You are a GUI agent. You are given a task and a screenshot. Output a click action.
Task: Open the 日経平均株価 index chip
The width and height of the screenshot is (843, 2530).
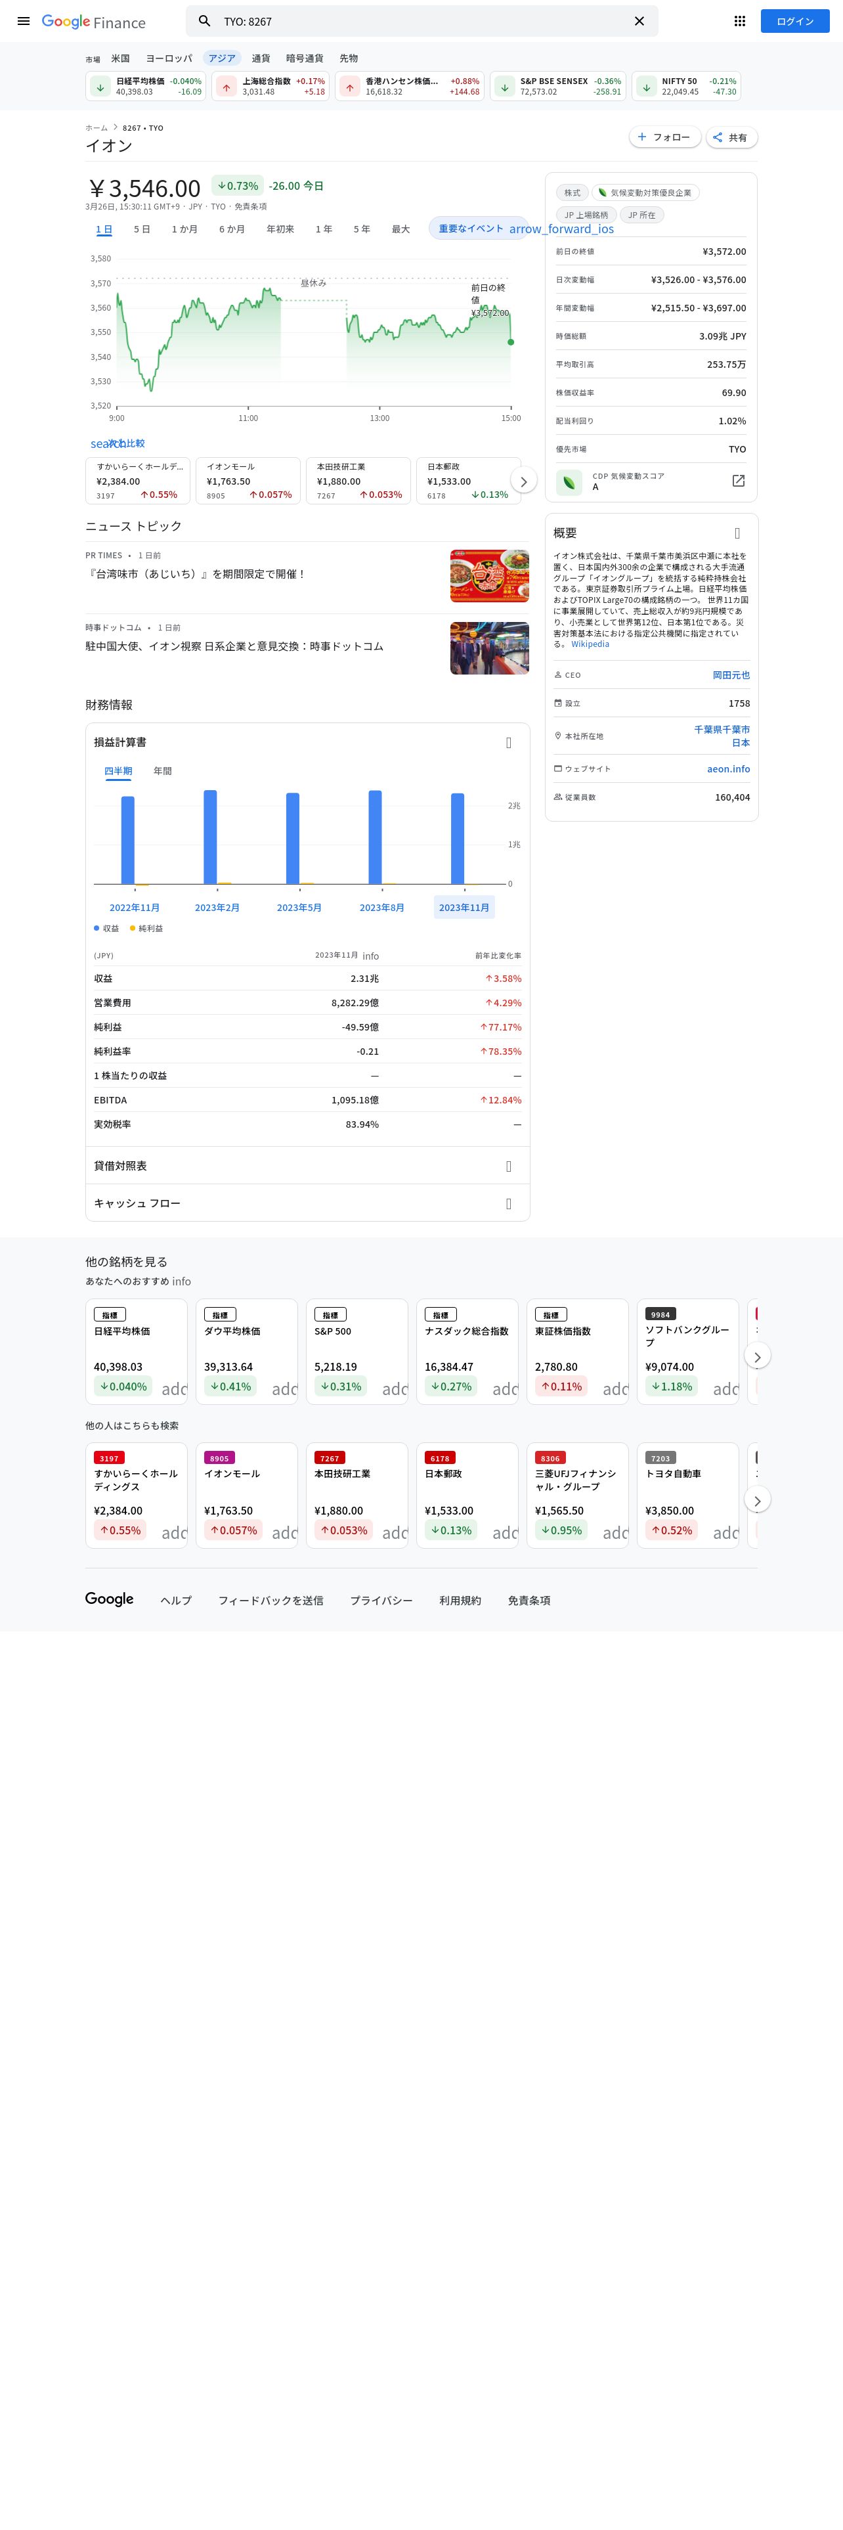(146, 87)
